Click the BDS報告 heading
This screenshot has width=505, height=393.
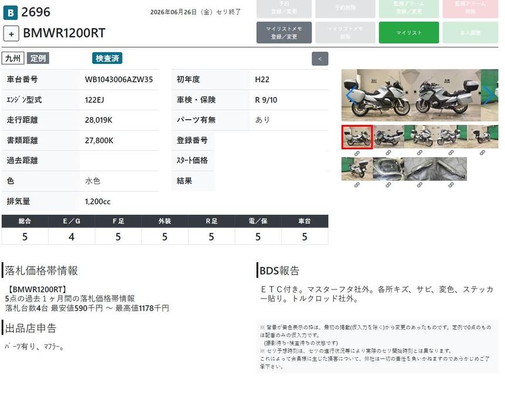click(280, 270)
